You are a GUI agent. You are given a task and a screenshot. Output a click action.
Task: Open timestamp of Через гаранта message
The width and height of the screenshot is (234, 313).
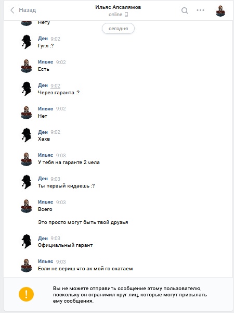[56, 85]
